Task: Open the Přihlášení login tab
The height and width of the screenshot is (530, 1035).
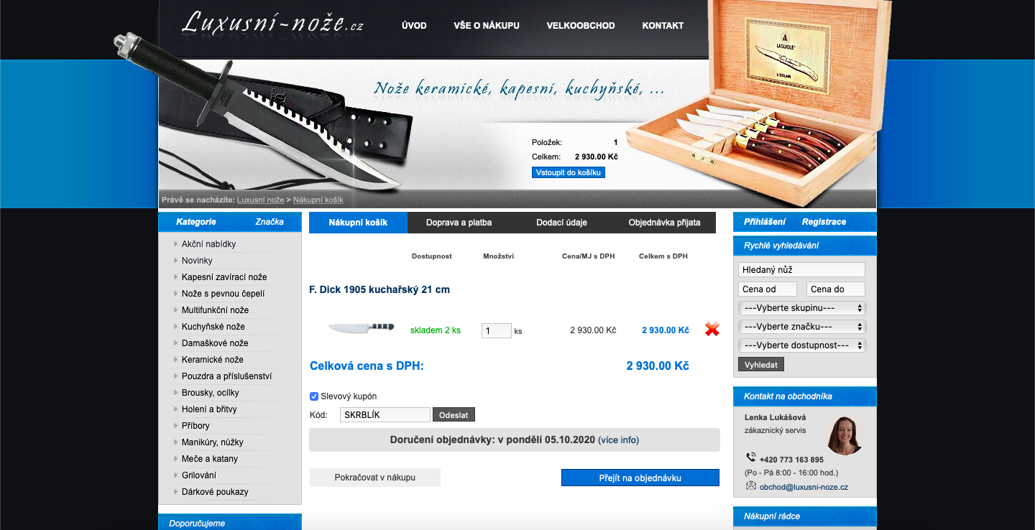Action: click(x=765, y=222)
